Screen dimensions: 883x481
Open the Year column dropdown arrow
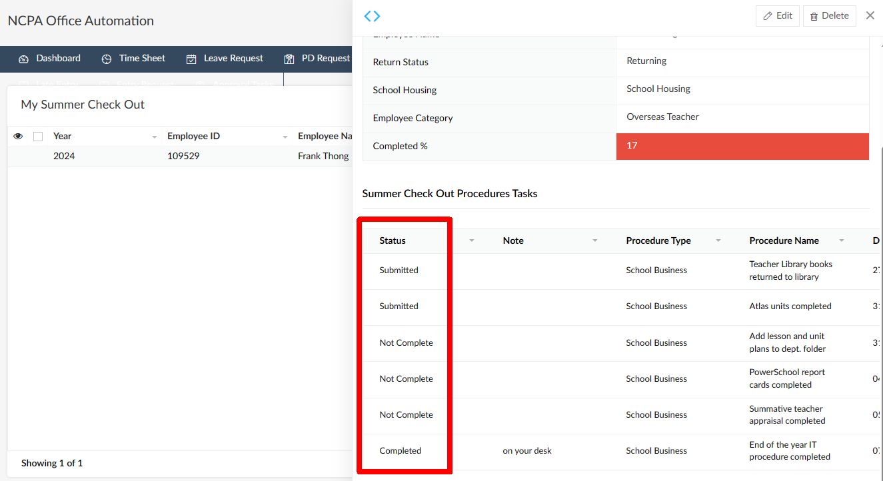[x=155, y=137]
